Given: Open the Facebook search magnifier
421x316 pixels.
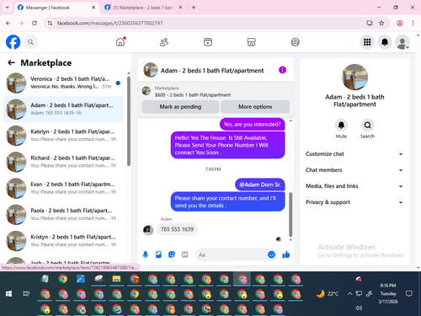Looking at the screenshot, I should (30, 42).
